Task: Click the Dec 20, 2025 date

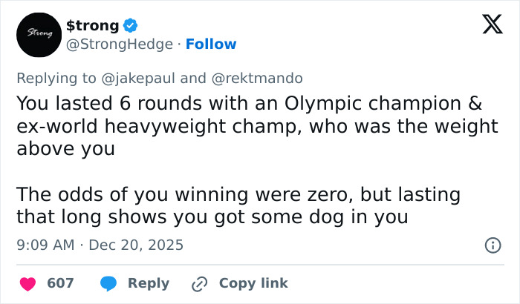Action: [136, 245]
